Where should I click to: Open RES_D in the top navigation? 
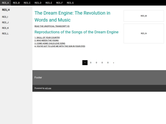click(x=38, y=3)
